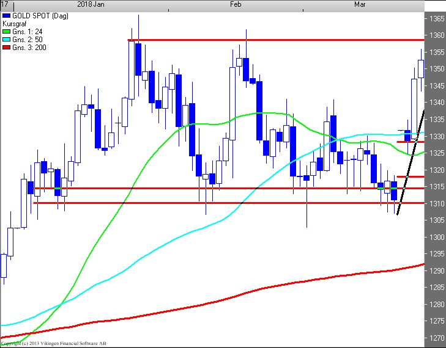Click the red Gns. 3 legend swatch

coord(6,48)
